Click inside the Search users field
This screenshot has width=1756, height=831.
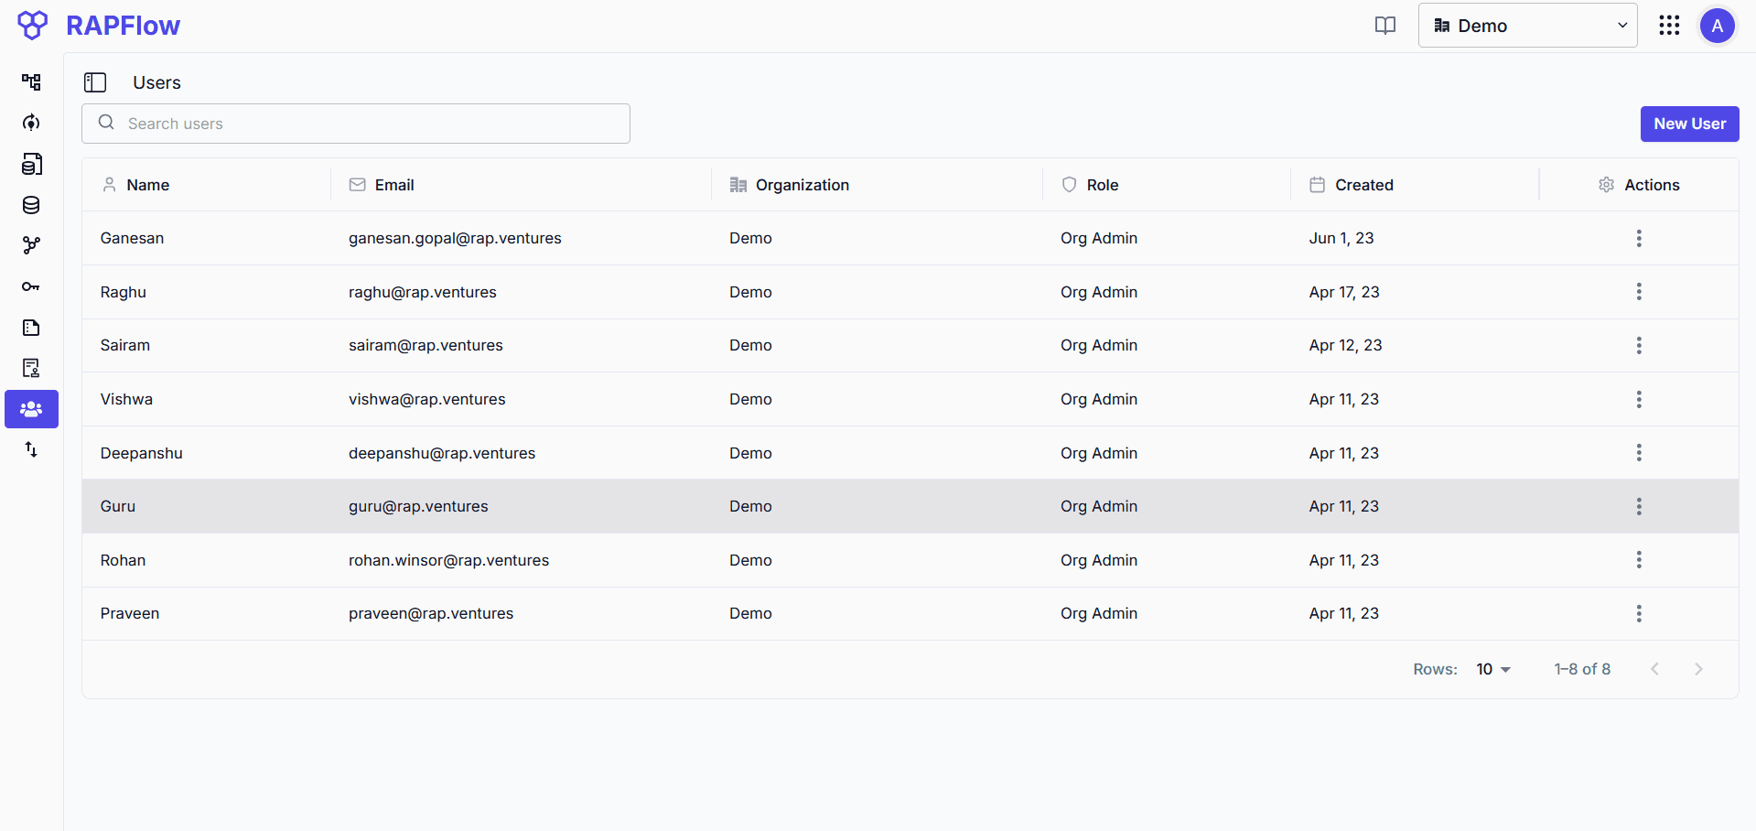coord(355,124)
